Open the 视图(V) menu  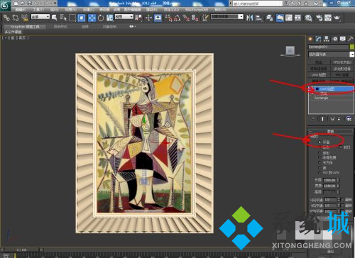pos(71,10)
